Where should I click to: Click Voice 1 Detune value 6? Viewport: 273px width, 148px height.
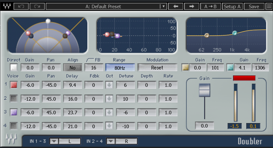point(125,85)
